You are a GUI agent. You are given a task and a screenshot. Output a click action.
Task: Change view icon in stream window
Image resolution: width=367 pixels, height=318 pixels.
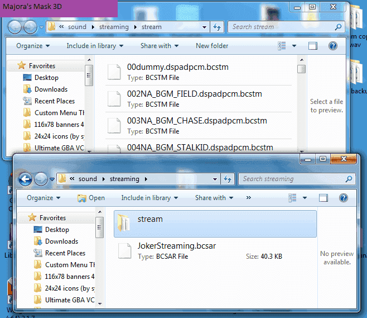282,46
